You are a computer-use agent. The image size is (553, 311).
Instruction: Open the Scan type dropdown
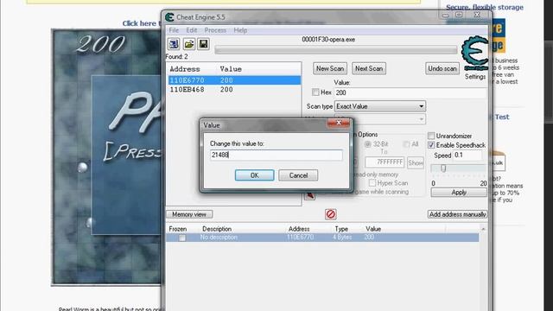coord(380,106)
